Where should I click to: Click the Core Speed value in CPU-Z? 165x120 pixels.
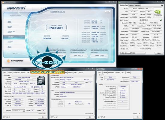coord(18,99)
